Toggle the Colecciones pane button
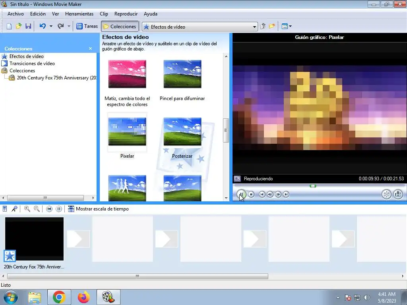 coord(120,27)
